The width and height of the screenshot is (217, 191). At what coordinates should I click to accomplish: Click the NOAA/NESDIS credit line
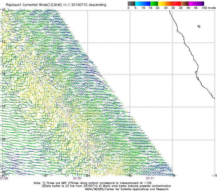[127, 189]
